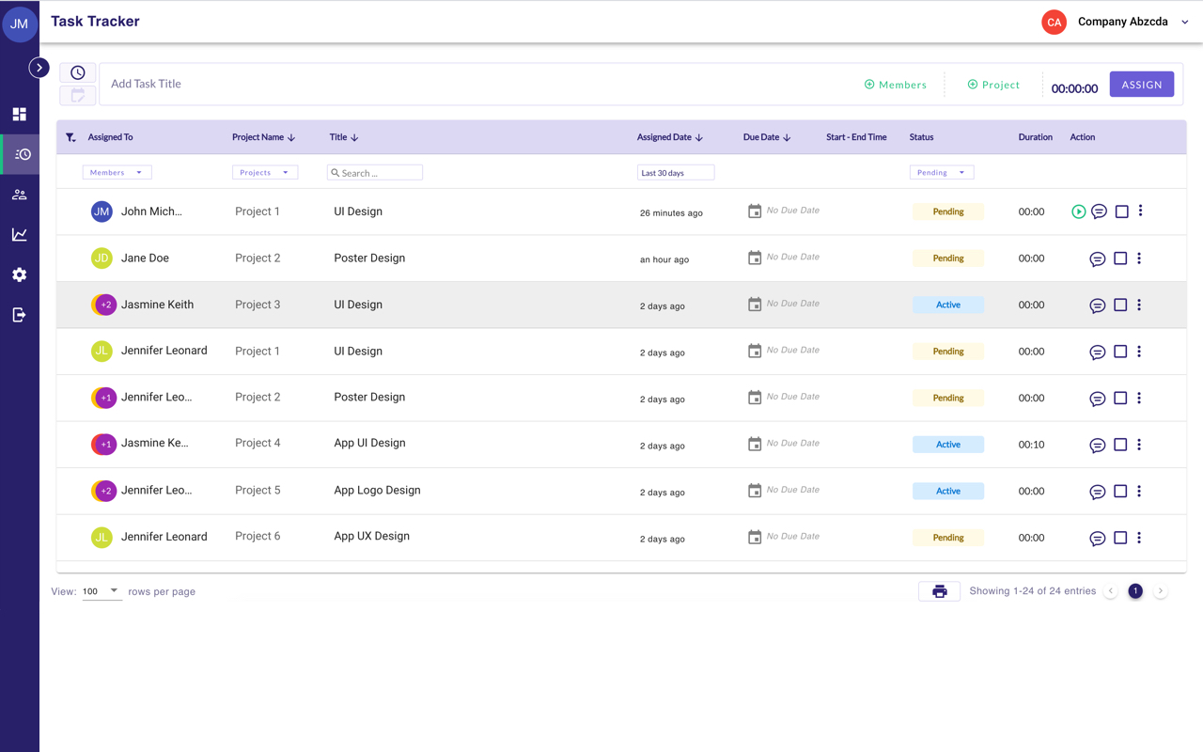Open the Members filter dropdown
Image resolution: width=1203 pixels, height=752 pixels.
pyautogui.click(x=117, y=173)
